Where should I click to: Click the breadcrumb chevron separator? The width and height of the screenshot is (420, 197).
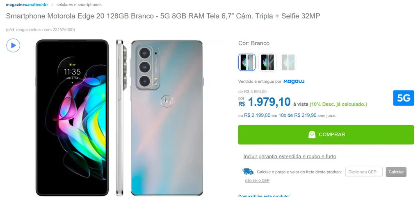(52, 5)
